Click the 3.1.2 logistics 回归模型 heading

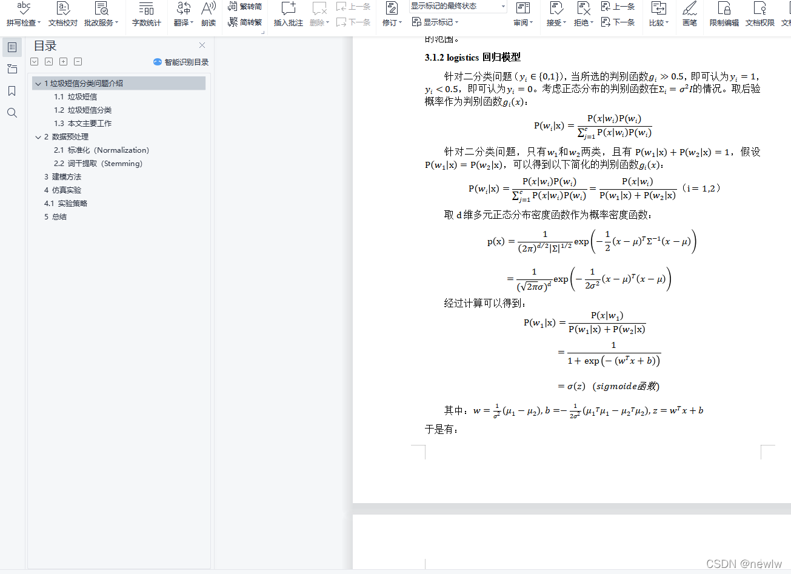coord(472,58)
